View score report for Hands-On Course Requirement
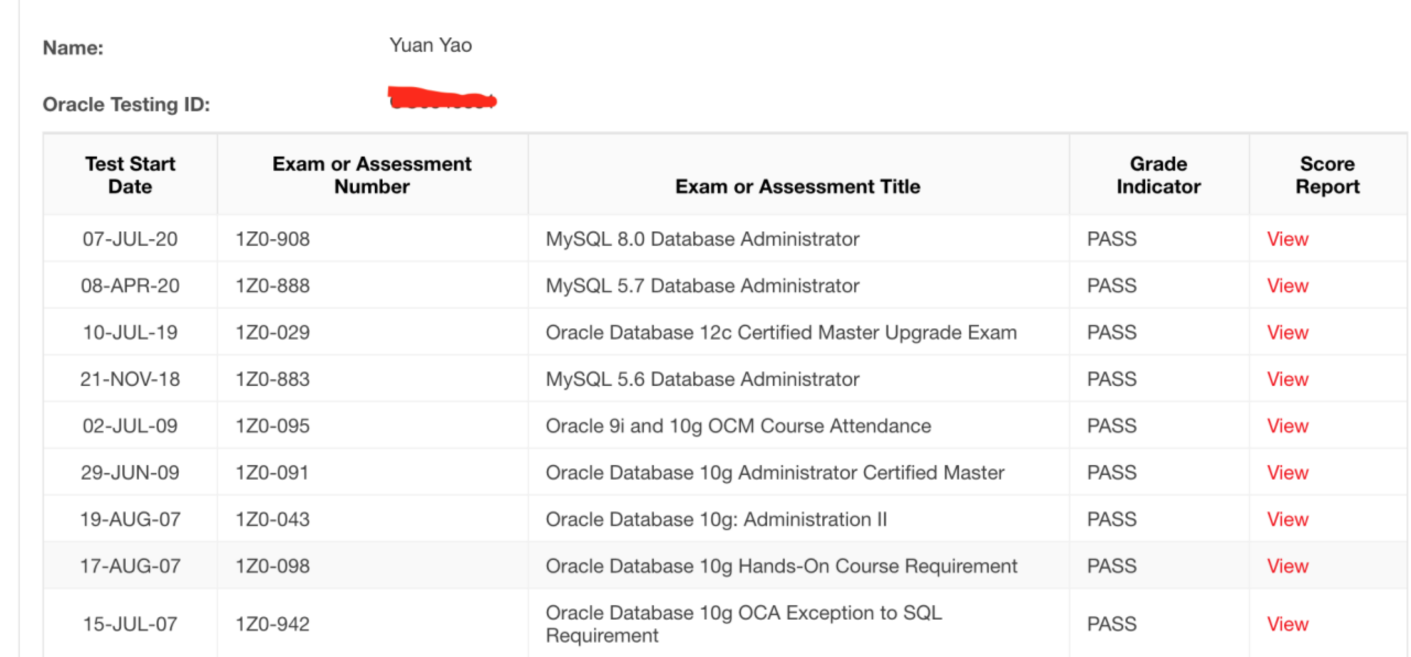The image size is (1411, 657). coord(1286,566)
